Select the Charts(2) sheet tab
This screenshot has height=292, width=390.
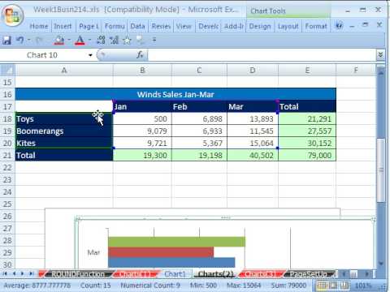click(216, 274)
